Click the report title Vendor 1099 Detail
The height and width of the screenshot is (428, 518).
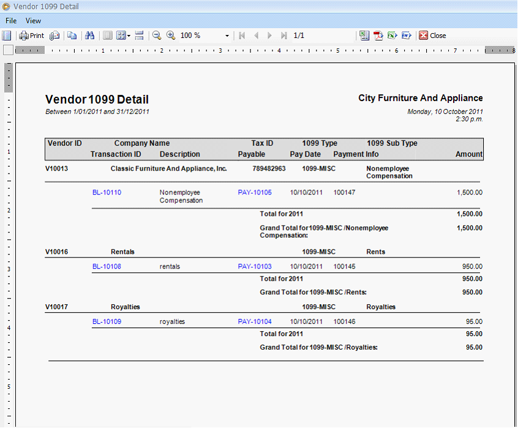click(97, 99)
